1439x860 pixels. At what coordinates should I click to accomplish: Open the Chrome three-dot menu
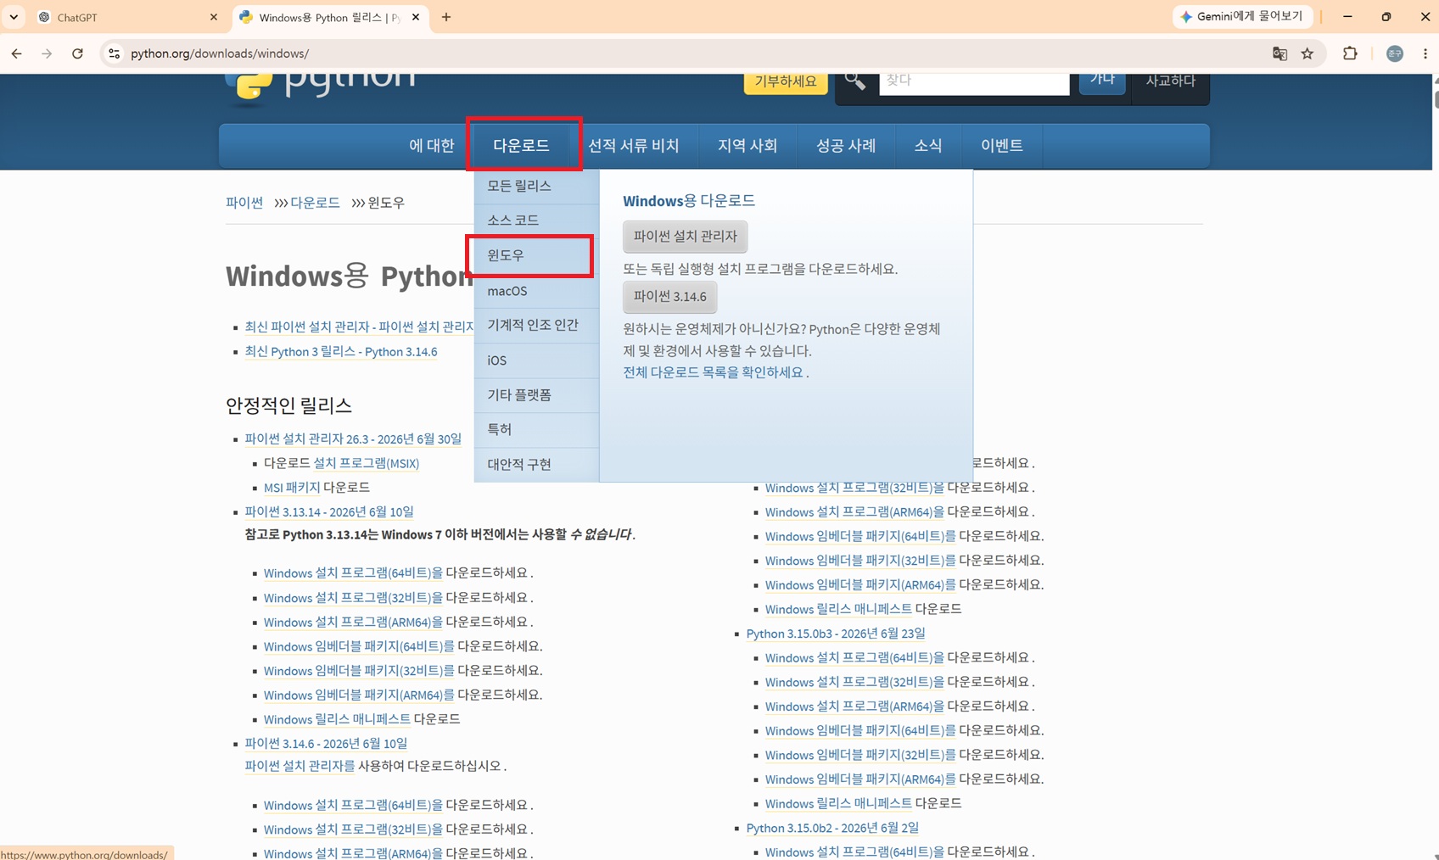1425,53
